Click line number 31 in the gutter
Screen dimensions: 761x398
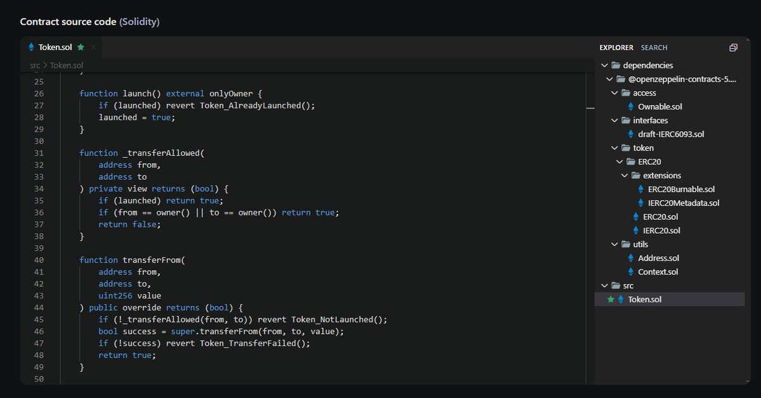pos(39,153)
